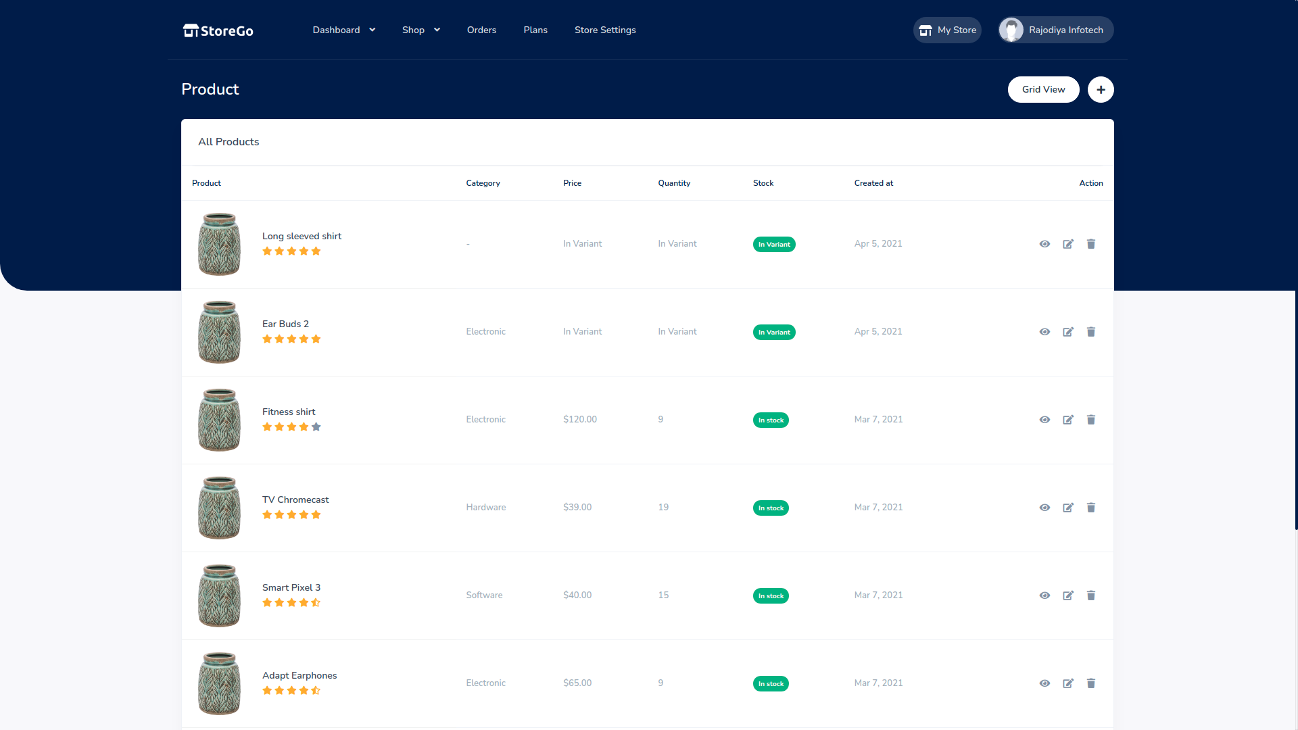The image size is (1298, 730).
Task: Edit the Smart Pixel 3 product
Action: coord(1068,595)
